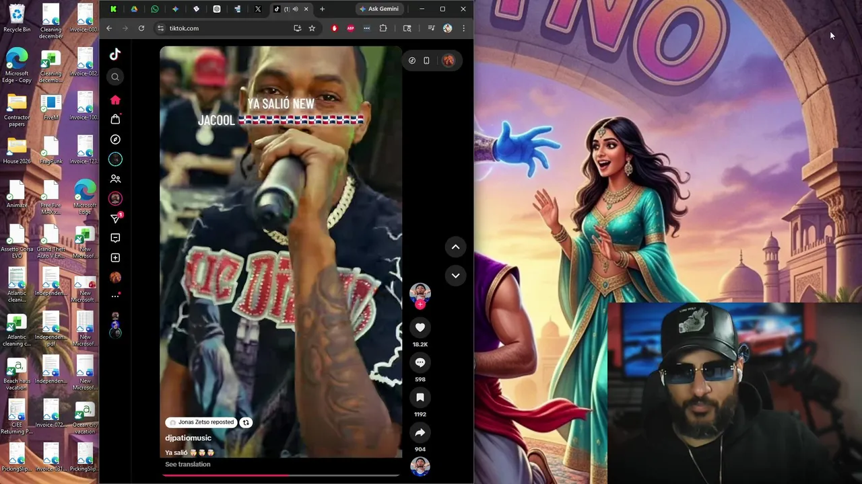Open the creator's avatar beside the video

(x=420, y=291)
